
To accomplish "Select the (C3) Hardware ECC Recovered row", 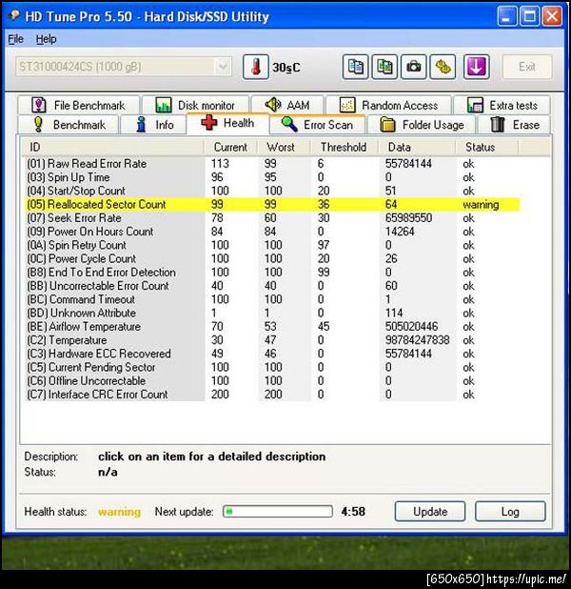I will [272, 354].
